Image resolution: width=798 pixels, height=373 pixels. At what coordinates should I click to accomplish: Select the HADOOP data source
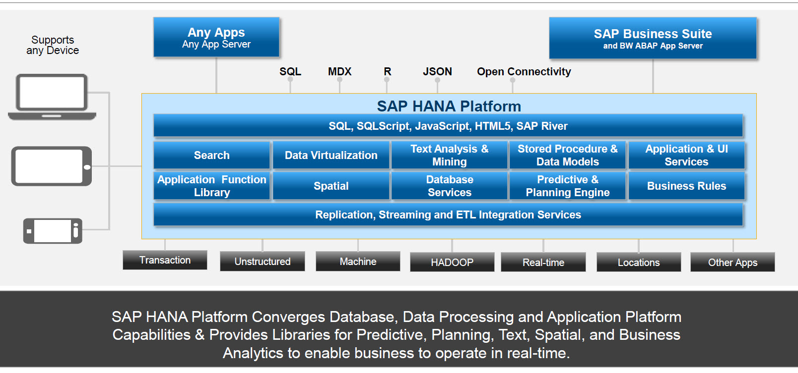tap(452, 262)
